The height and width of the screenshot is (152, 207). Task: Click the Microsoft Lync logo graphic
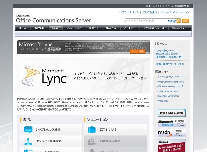[45, 76]
